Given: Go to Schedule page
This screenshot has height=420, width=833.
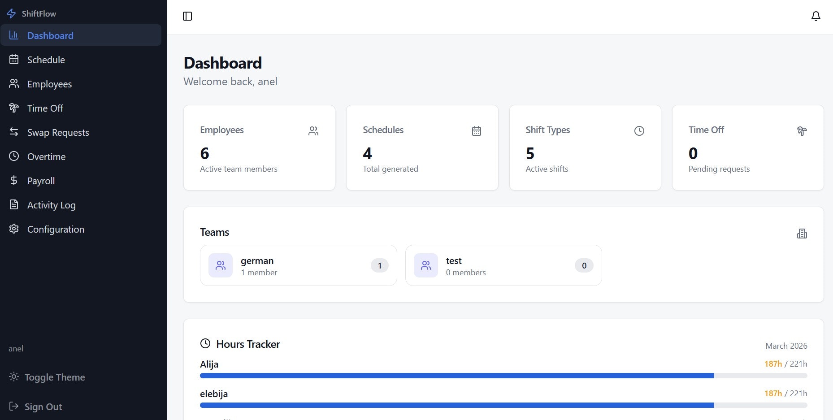Looking at the screenshot, I should click(x=81, y=60).
